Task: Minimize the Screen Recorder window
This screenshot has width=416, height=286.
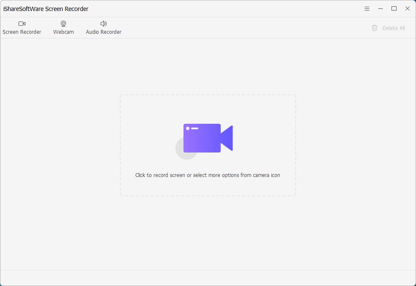Action: [380, 8]
